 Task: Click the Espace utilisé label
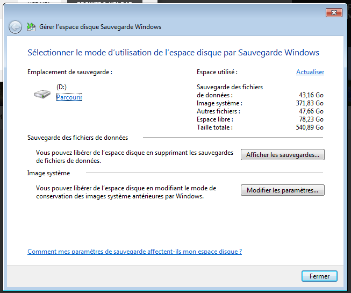[x=217, y=72]
